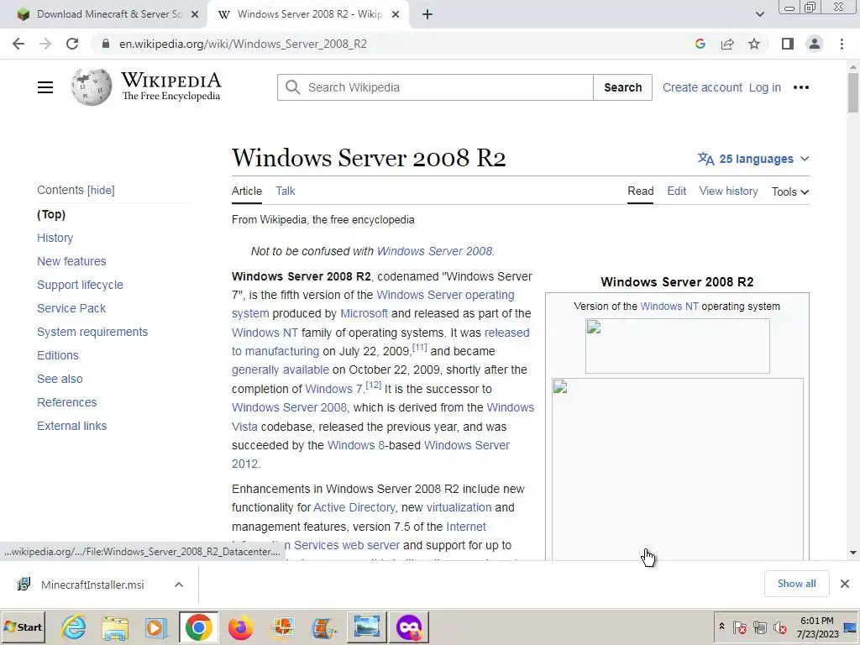Launch the media player taskbar icon
Viewport: 860px width, 645px height.
(x=156, y=627)
